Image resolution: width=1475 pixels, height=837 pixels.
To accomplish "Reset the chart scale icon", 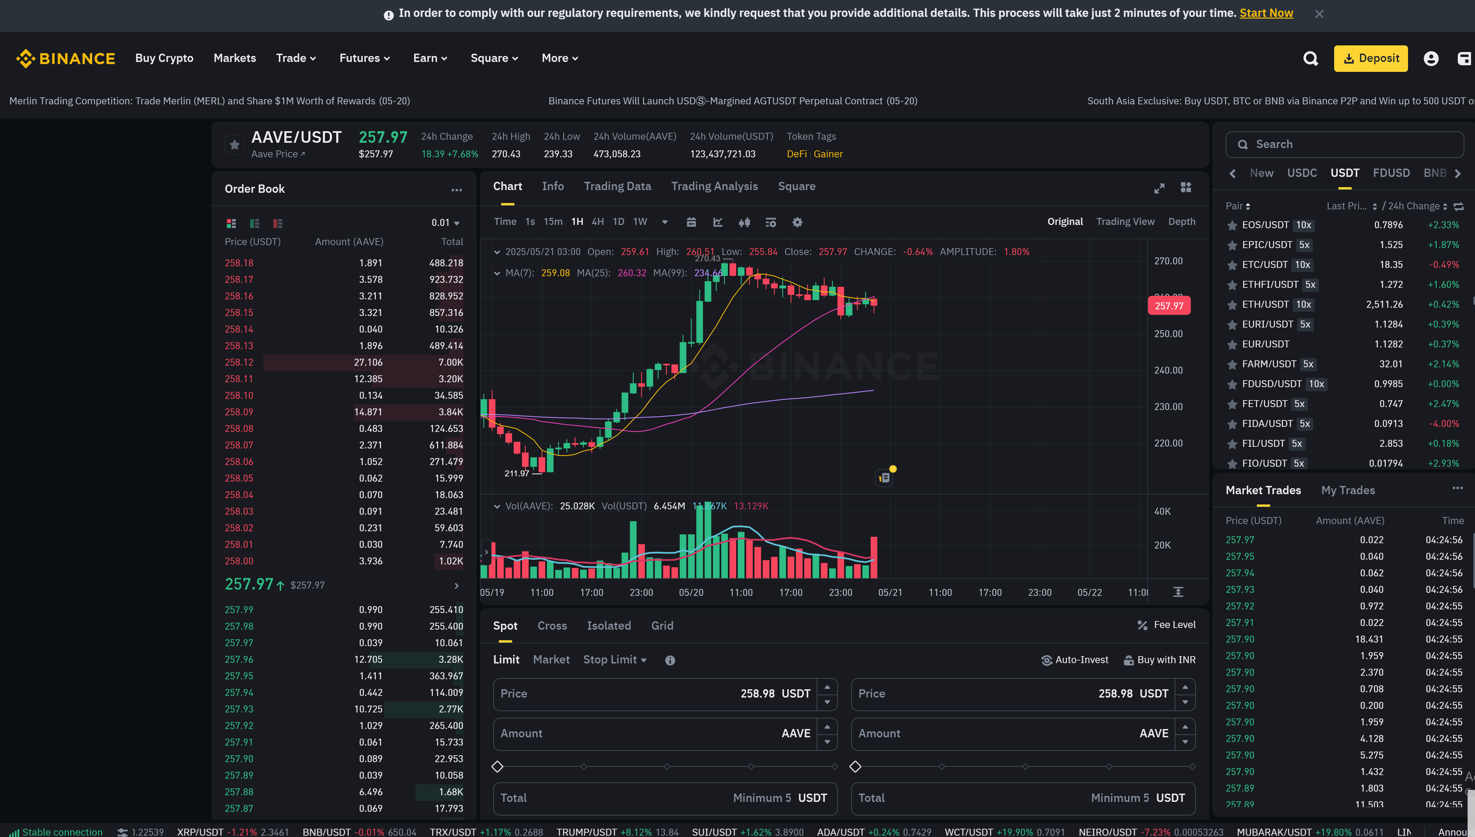I will click(x=1178, y=592).
